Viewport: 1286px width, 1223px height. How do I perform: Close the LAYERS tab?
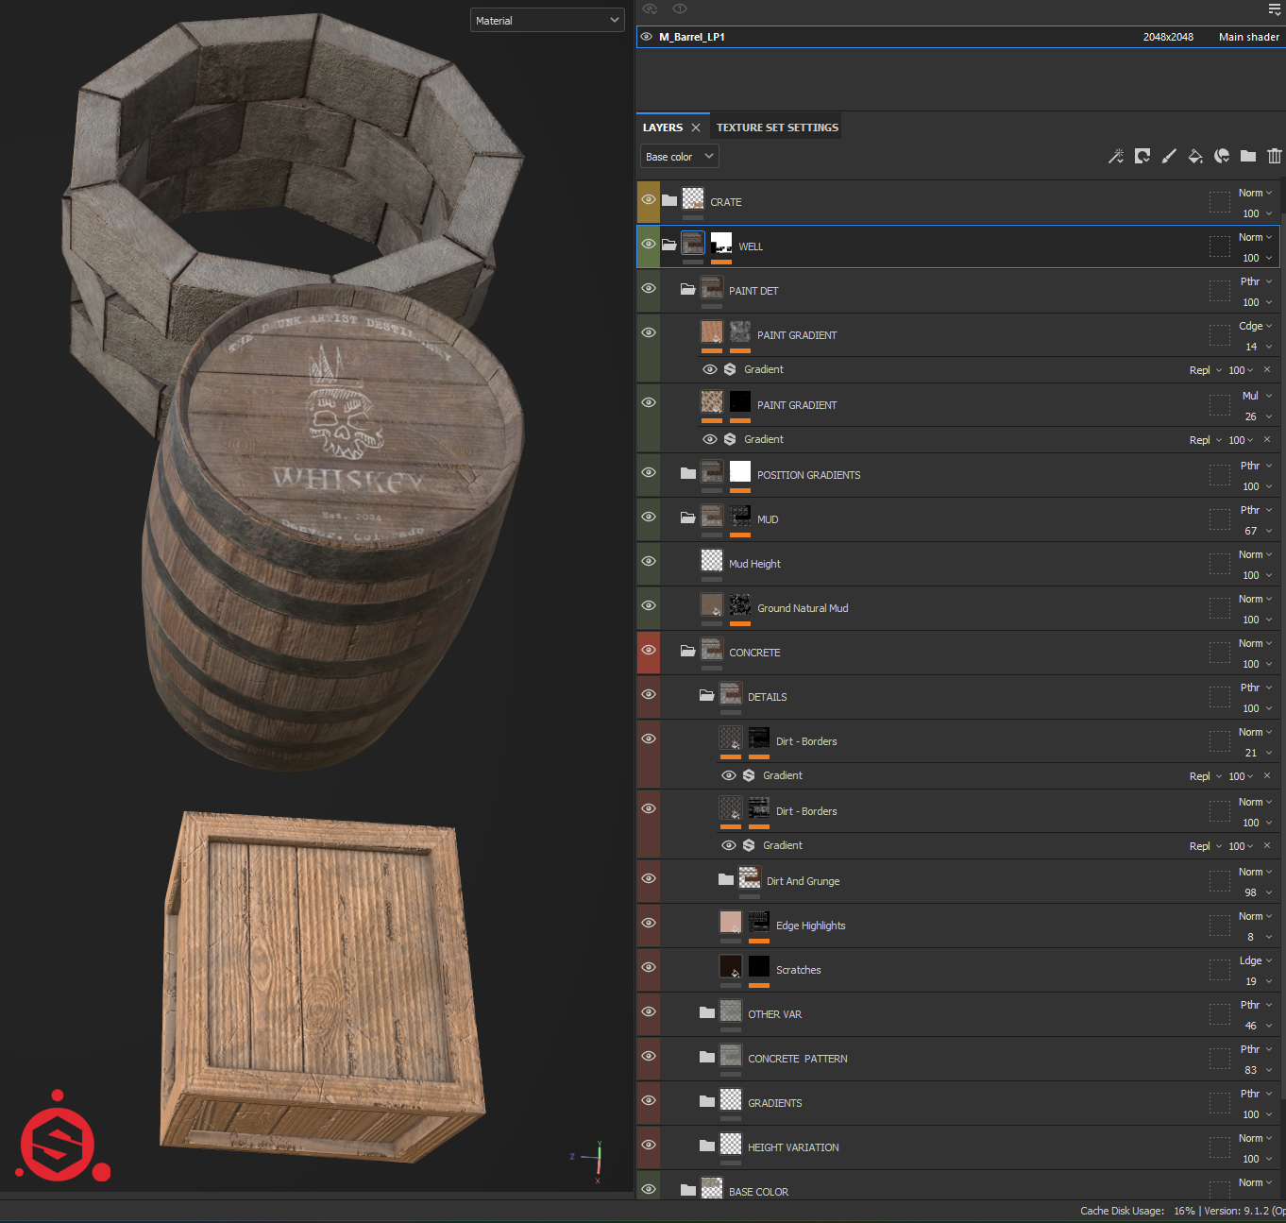(x=696, y=127)
